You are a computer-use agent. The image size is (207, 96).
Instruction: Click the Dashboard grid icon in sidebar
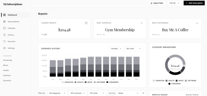pyautogui.click(x=4, y=15)
